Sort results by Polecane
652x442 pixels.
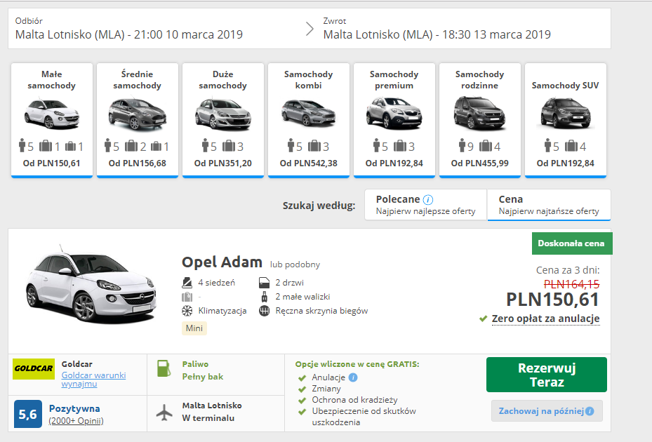pos(425,205)
